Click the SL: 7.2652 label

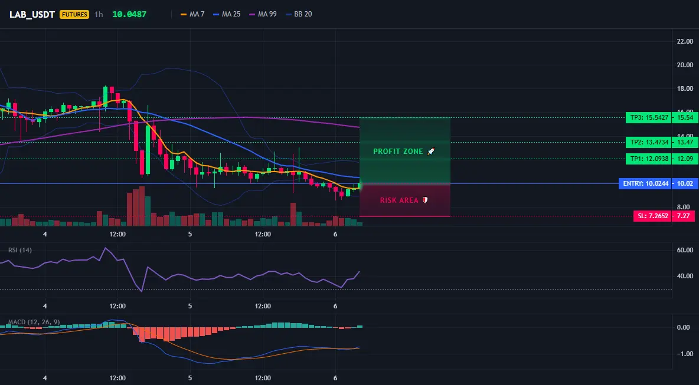tap(652, 216)
